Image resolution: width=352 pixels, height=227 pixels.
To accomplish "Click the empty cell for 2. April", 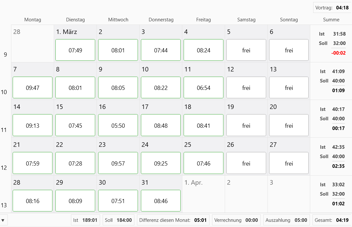I will pyautogui.click(x=246, y=194).
